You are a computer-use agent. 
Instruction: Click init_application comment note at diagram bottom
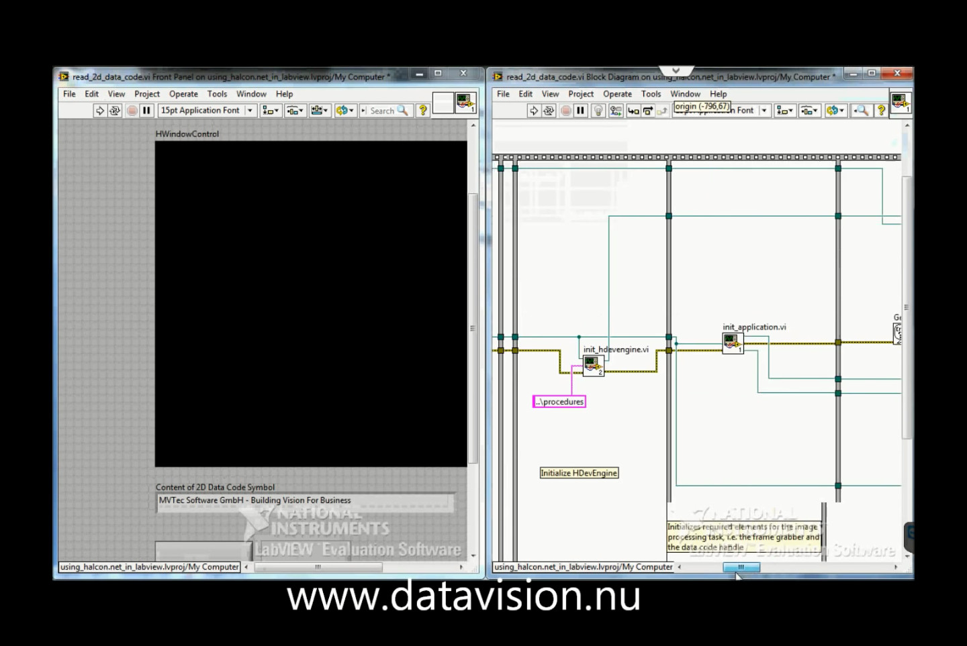(743, 537)
